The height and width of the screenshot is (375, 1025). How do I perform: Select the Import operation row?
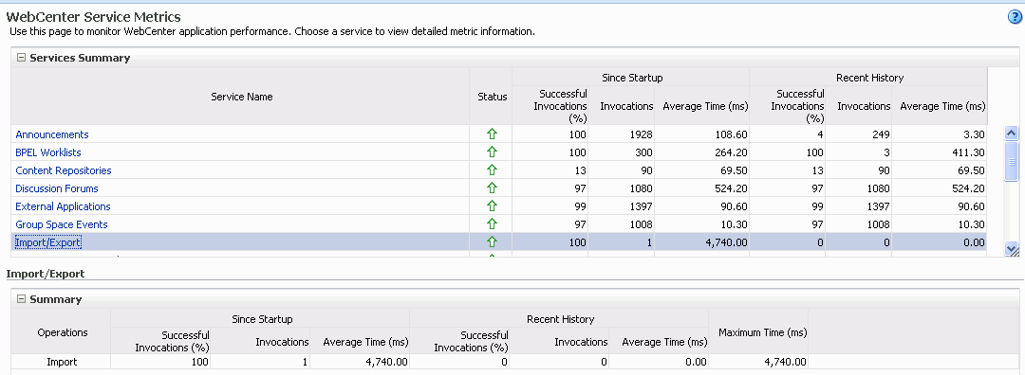(410, 362)
